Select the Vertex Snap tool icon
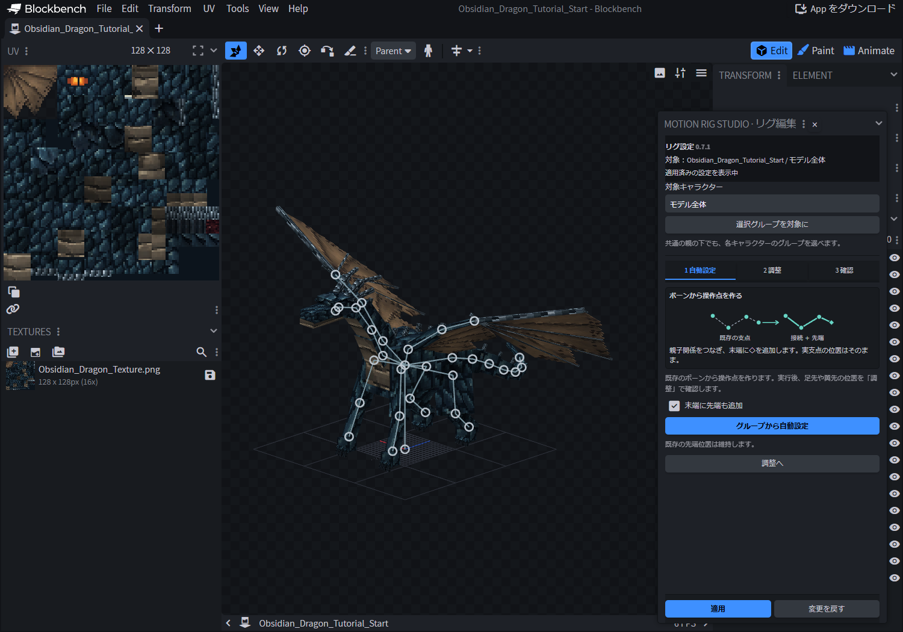 click(327, 51)
